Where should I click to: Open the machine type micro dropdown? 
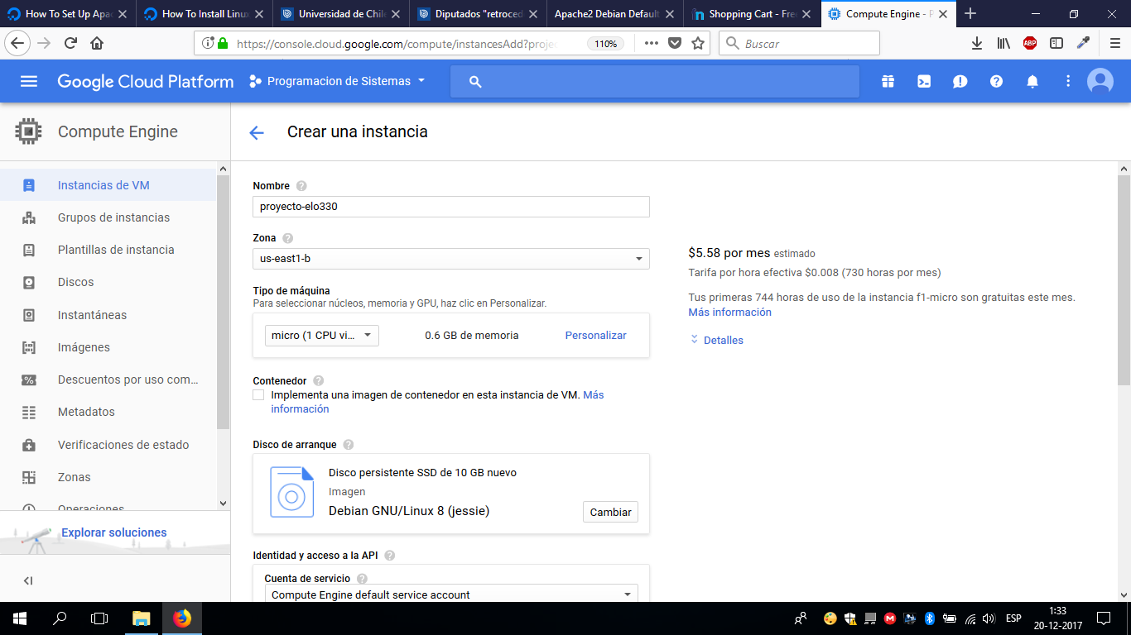[322, 336]
